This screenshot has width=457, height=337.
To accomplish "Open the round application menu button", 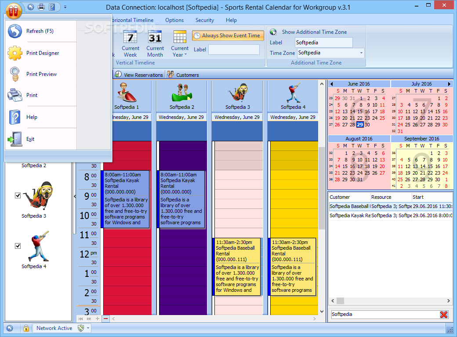I will point(13,11).
